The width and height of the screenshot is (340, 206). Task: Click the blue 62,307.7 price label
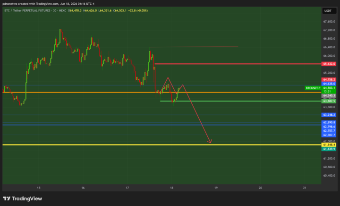click(x=329, y=135)
